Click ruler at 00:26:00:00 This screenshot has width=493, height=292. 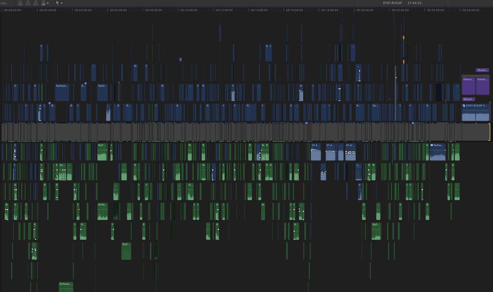[x=471, y=10]
